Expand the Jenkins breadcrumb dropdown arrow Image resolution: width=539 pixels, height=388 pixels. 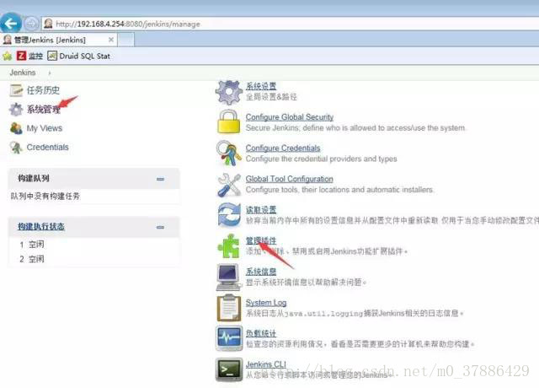pyautogui.click(x=50, y=73)
